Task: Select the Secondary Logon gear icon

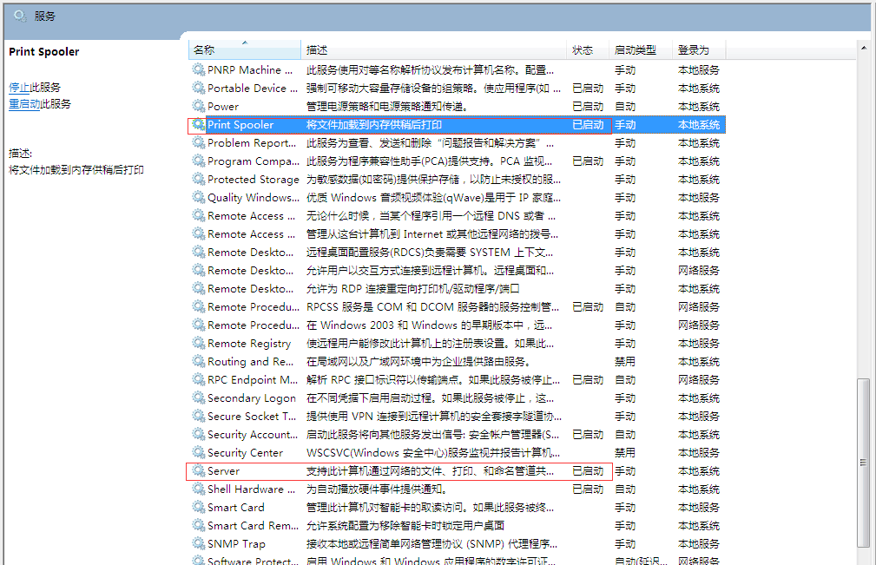Action: point(198,397)
